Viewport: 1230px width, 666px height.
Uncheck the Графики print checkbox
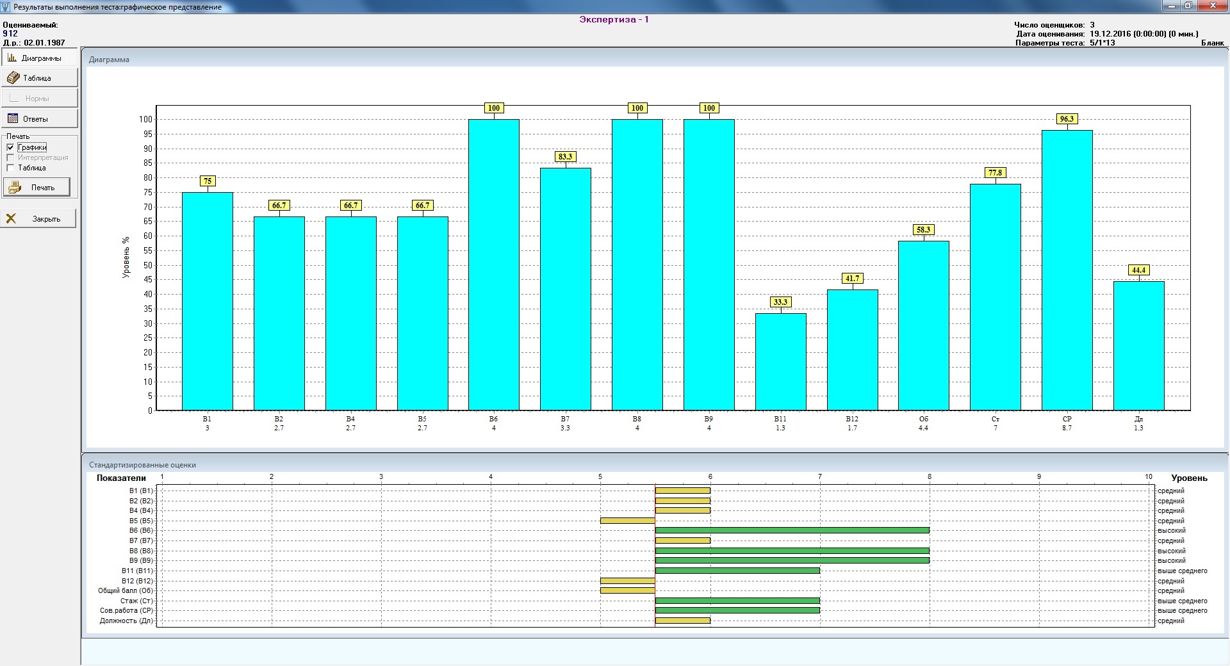click(10, 147)
